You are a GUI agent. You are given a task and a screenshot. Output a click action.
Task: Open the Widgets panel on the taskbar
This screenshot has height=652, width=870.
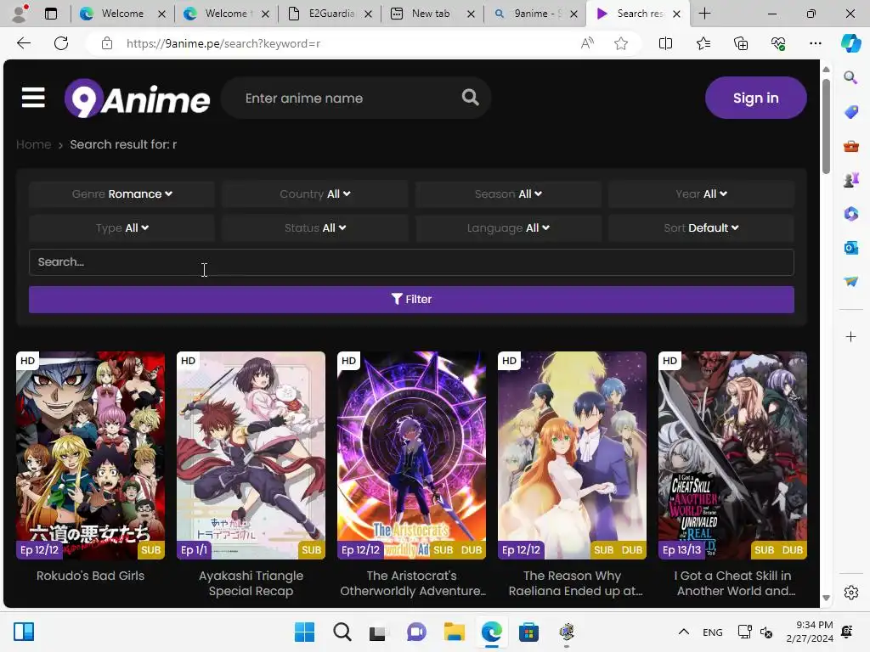(24, 632)
